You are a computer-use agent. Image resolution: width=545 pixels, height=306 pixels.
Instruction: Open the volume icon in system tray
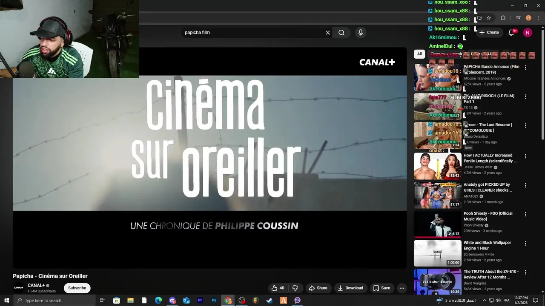click(499, 300)
